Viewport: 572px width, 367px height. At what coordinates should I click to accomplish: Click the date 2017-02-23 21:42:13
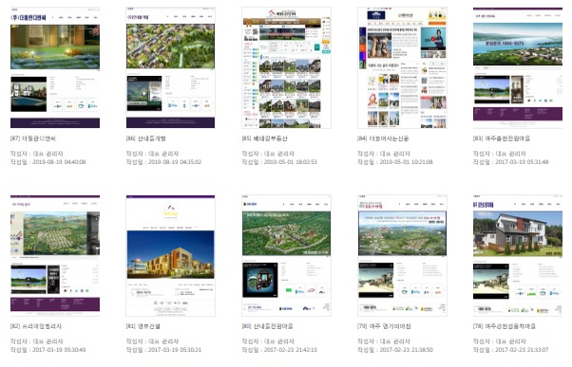pos(291,350)
